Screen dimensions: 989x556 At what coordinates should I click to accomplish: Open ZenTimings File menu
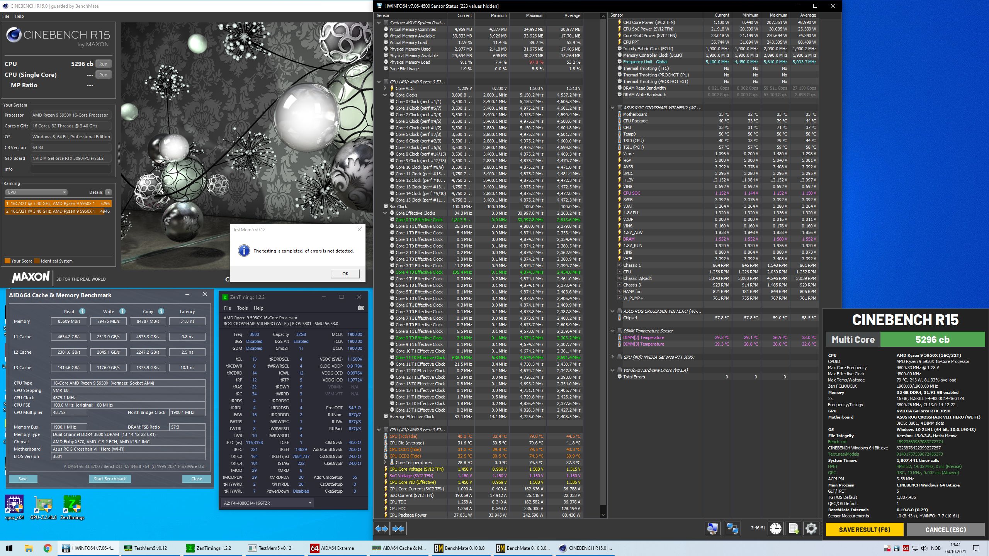pos(228,308)
